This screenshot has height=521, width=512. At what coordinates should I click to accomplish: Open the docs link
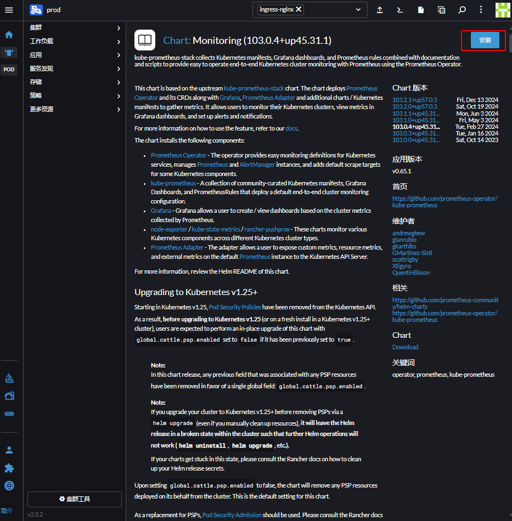coord(291,128)
